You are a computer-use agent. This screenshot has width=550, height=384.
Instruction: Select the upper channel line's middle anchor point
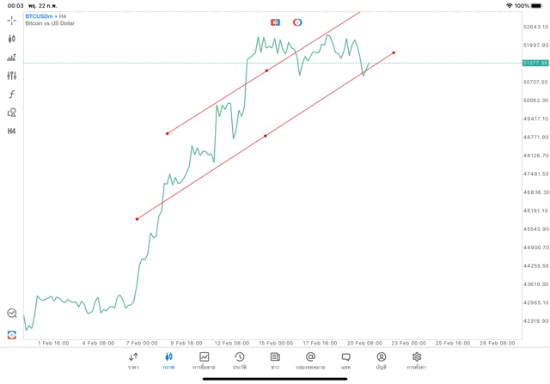tap(267, 70)
